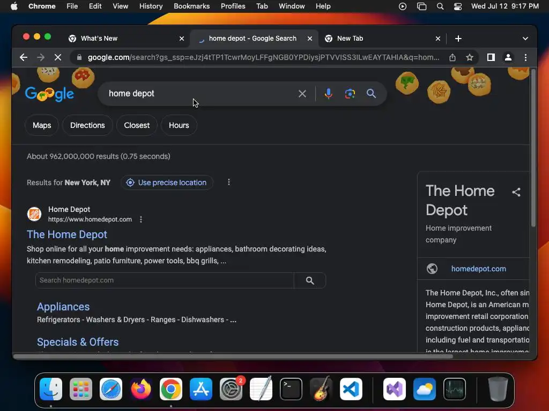The height and width of the screenshot is (411, 549).
Task: Click the lock icon in address bar
Action: tap(79, 57)
